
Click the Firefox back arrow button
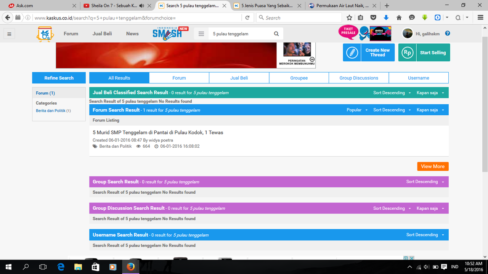point(7,18)
